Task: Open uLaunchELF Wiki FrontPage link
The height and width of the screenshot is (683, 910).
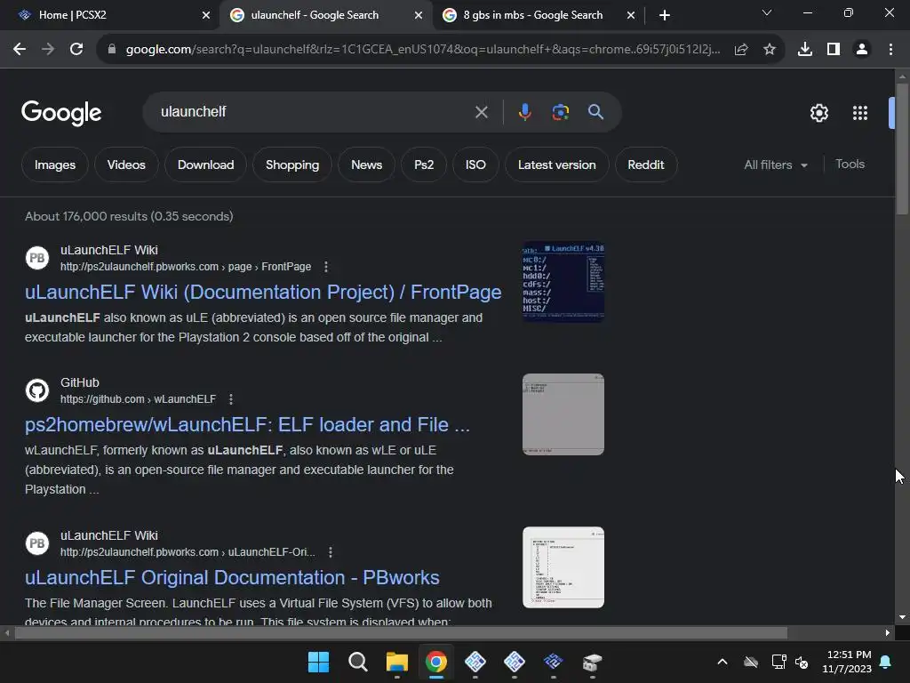Action: point(263,292)
